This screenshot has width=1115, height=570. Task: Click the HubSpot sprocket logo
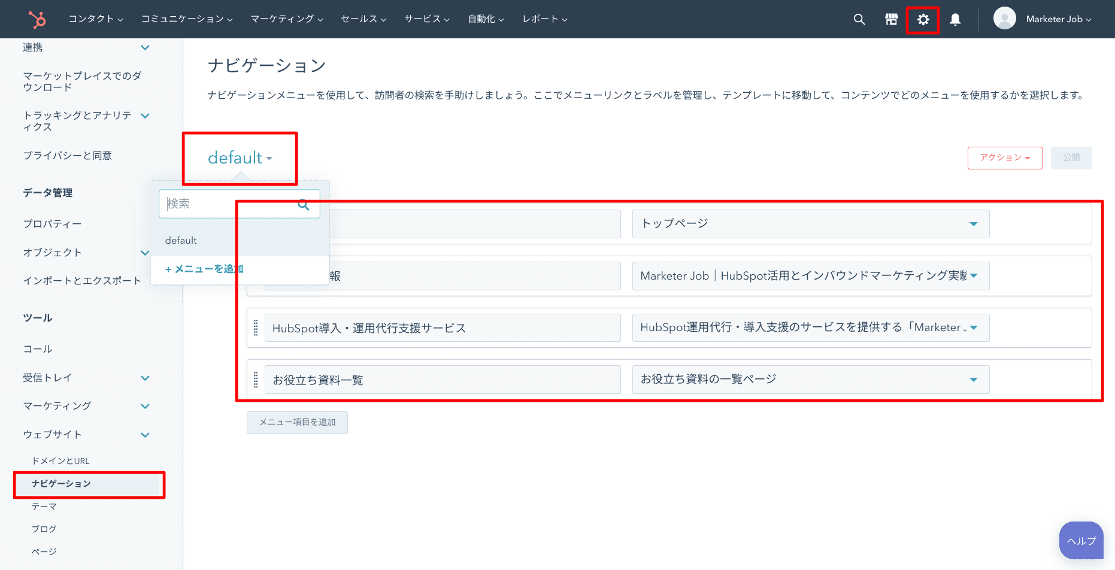[x=37, y=19]
